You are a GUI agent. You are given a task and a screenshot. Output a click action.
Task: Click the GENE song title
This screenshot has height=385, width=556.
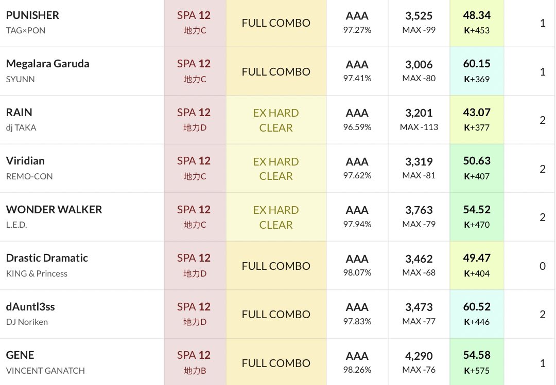click(20, 355)
